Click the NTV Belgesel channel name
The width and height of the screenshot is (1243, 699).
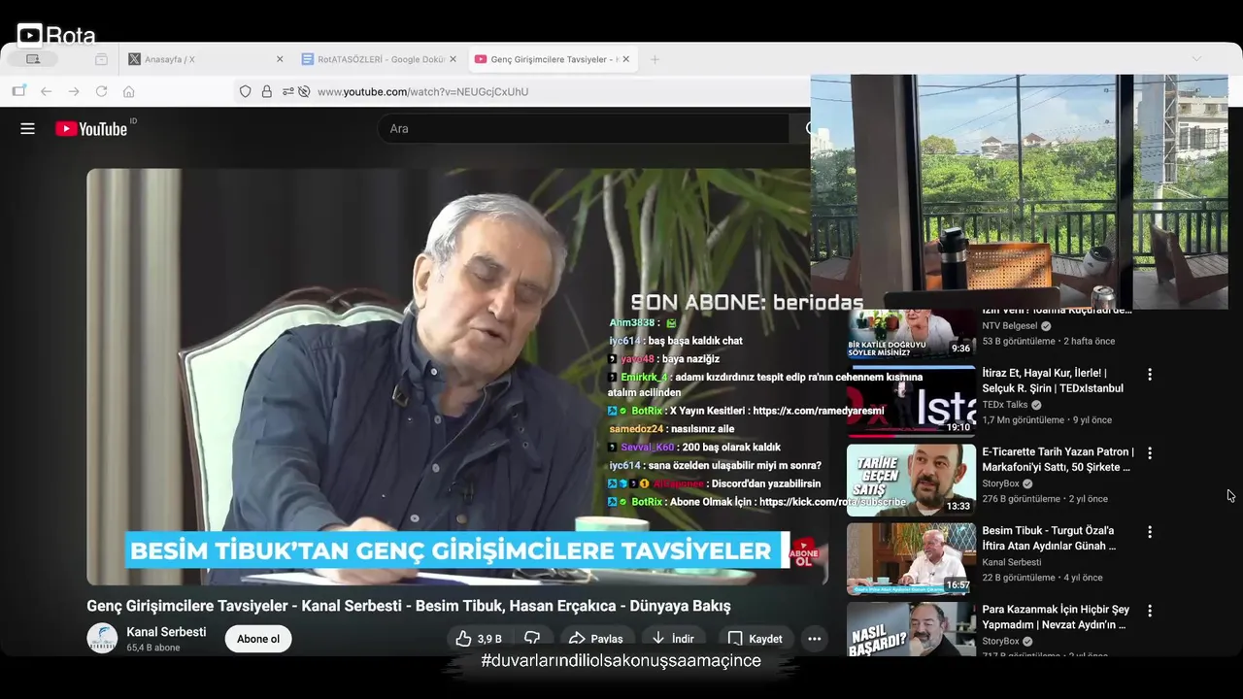coord(1010,326)
